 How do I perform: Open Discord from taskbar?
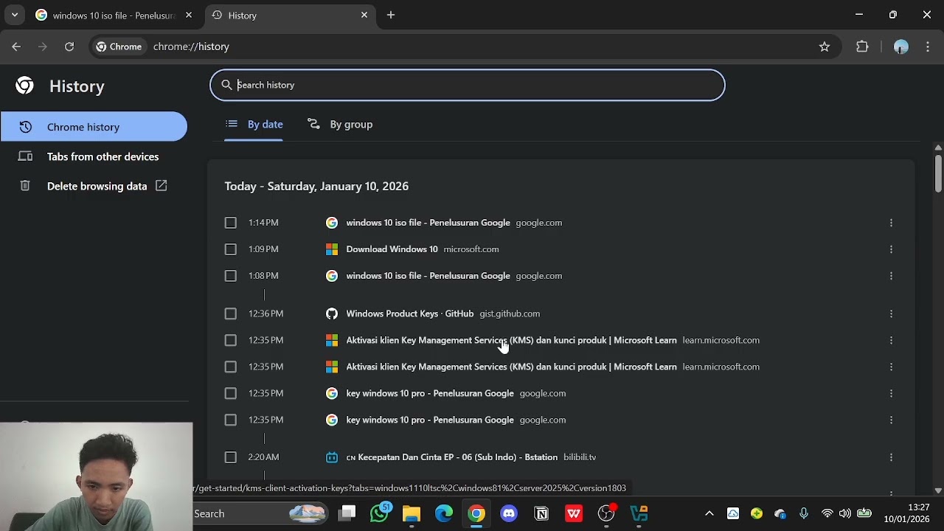pyautogui.click(x=509, y=513)
